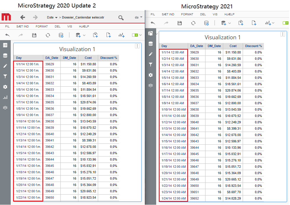Click the Cost column header in the 2021 grid
This screenshot has height=205, width=290.
point(233,46)
